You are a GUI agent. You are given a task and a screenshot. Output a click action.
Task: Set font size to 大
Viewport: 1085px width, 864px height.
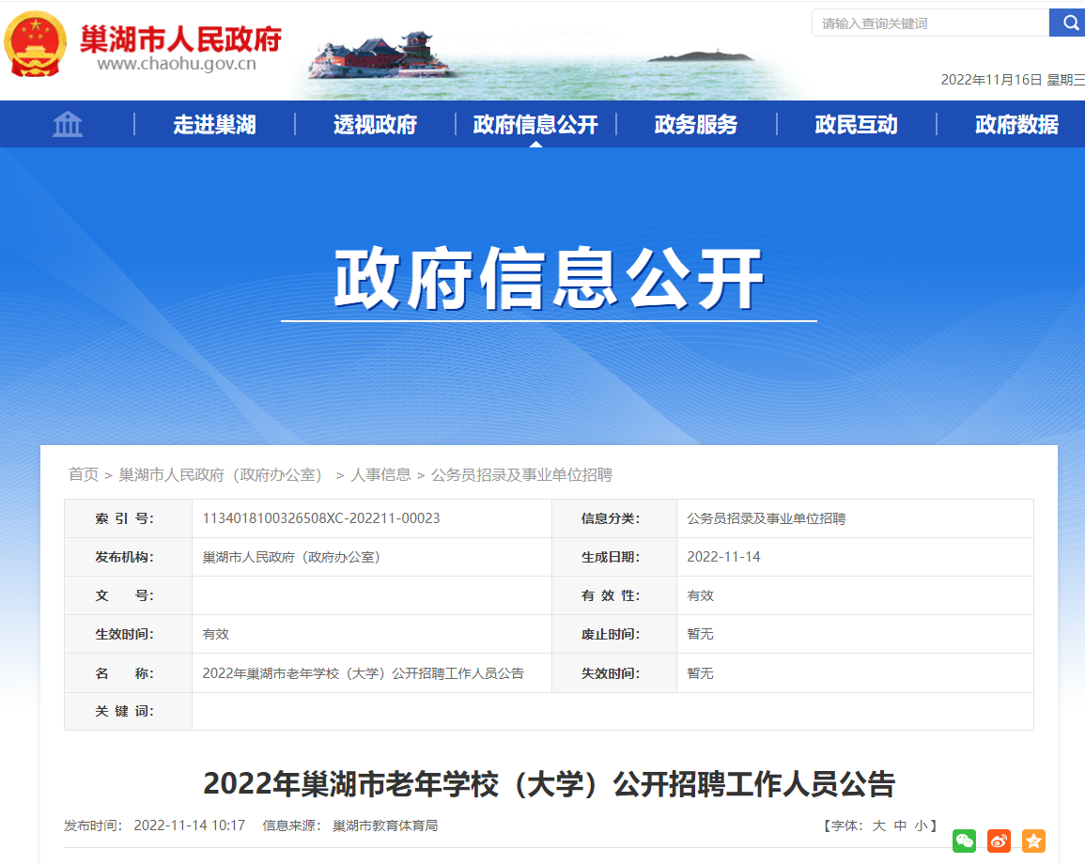click(x=878, y=825)
